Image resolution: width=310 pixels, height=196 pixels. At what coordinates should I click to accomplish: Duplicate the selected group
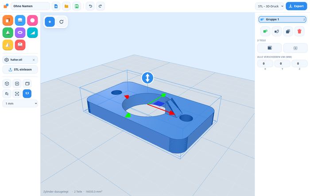[288, 31]
